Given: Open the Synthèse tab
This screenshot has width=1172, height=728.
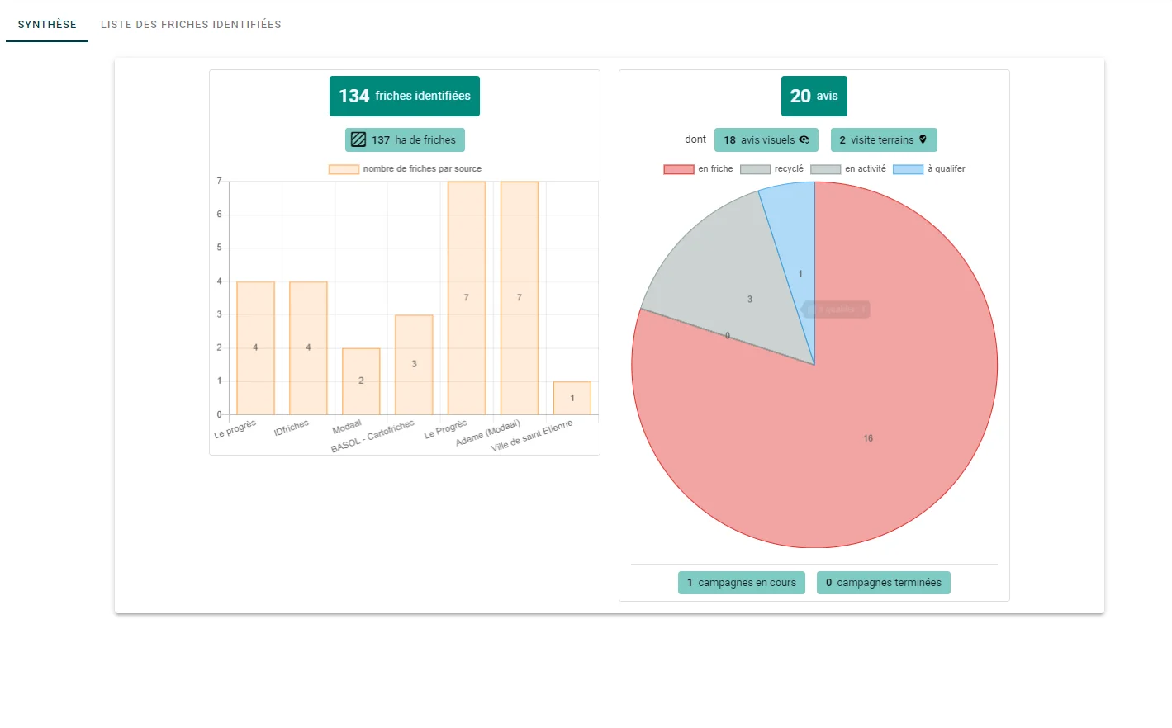Looking at the screenshot, I should coord(47,25).
